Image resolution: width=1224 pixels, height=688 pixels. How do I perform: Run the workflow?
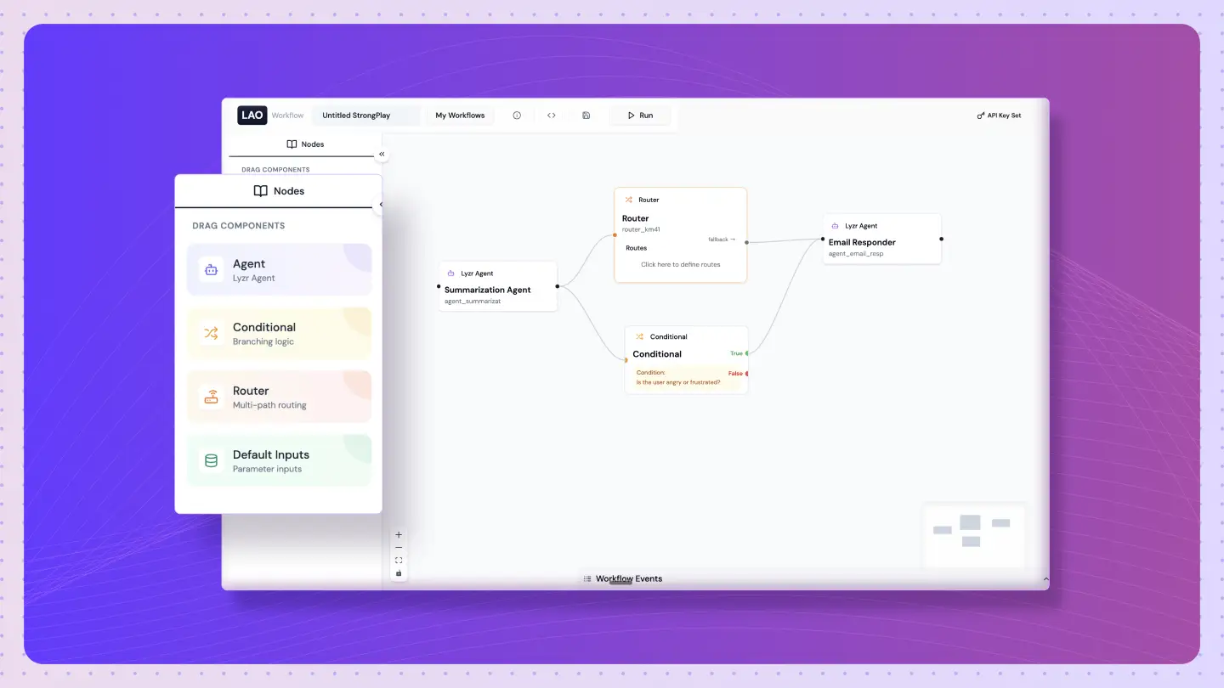[x=640, y=116]
